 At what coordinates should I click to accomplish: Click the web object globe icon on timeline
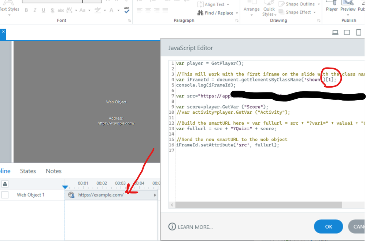71,195
